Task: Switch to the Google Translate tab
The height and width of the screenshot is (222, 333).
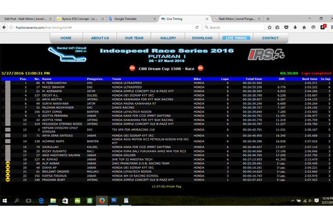Action: click(131, 19)
